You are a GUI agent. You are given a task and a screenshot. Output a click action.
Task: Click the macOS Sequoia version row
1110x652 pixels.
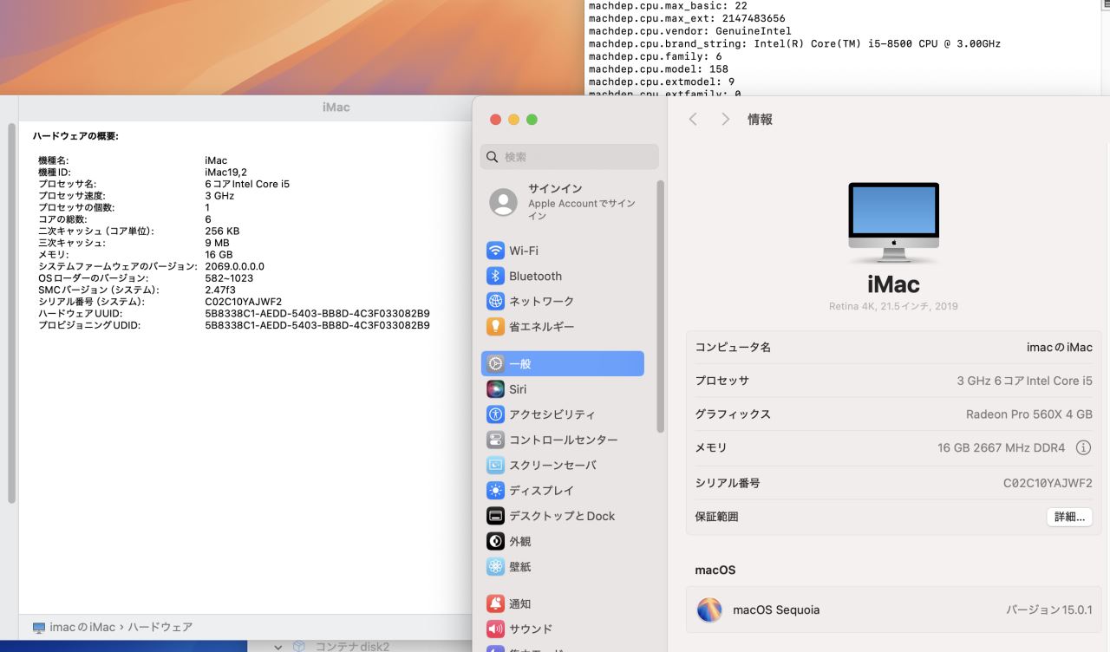893,610
